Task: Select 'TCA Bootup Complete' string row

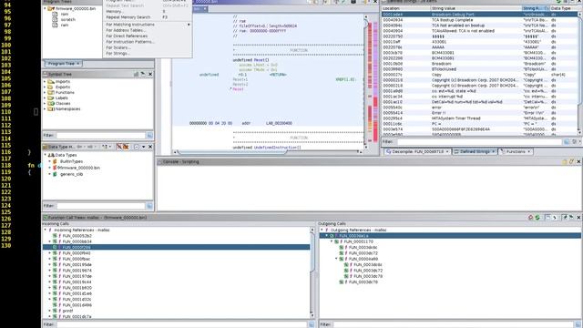Action: [479, 20]
